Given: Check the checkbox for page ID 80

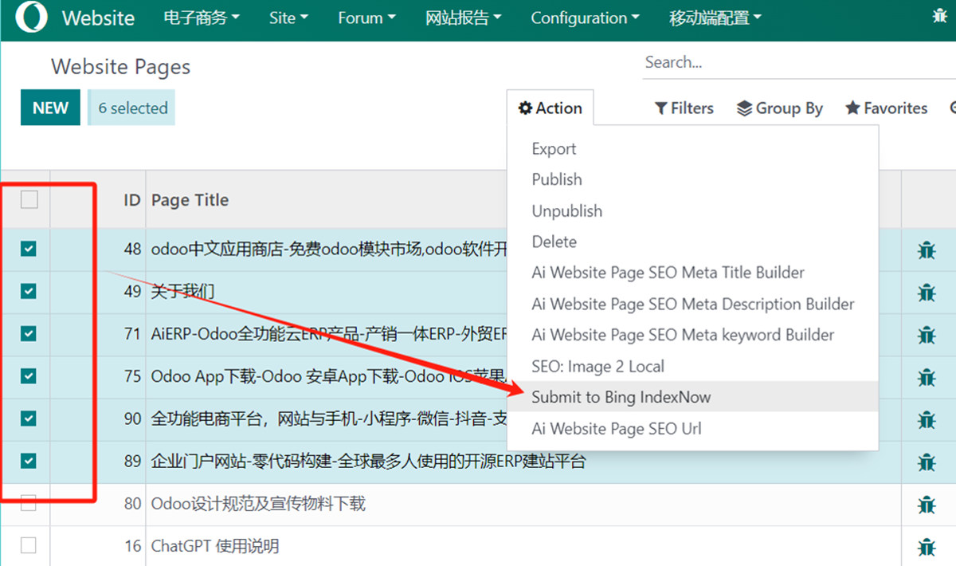Looking at the screenshot, I should click(29, 503).
